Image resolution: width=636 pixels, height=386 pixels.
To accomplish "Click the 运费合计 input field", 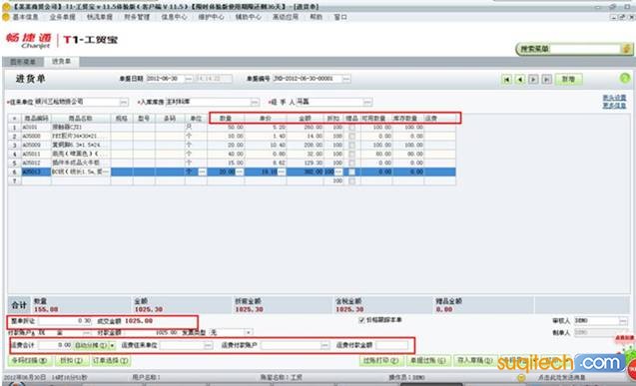I will [x=55, y=345].
